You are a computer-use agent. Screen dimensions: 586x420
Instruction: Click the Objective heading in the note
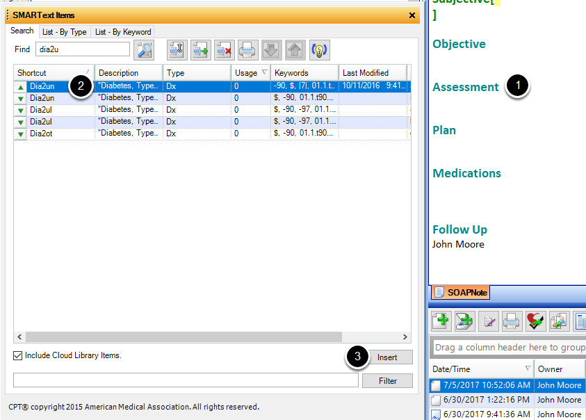point(459,44)
